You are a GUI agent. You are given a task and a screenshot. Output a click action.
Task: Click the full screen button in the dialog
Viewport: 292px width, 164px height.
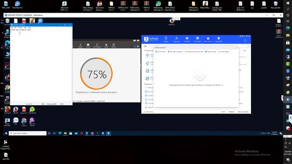coord(211,51)
